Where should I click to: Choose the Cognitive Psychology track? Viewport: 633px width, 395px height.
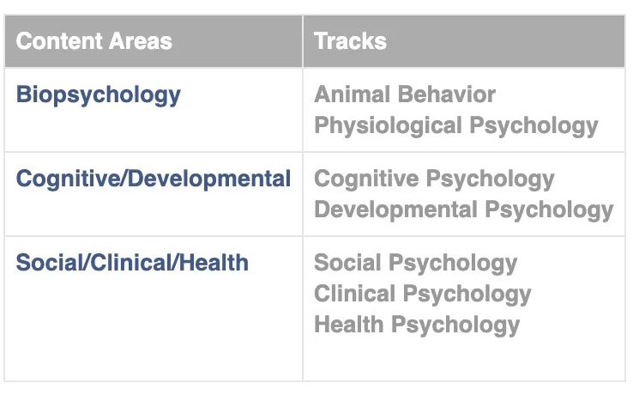(x=434, y=179)
